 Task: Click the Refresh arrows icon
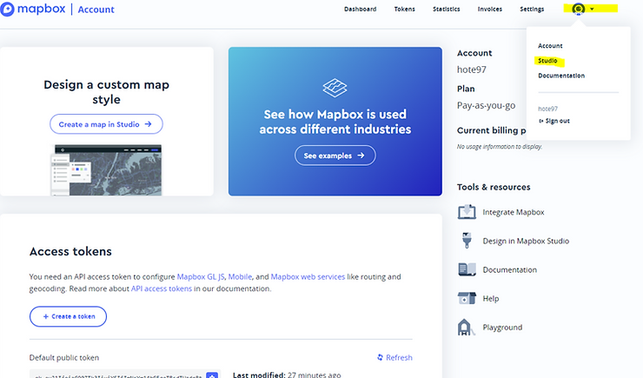tap(380, 357)
